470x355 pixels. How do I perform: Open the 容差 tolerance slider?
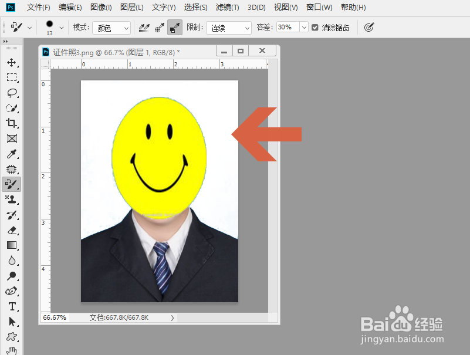click(x=303, y=27)
